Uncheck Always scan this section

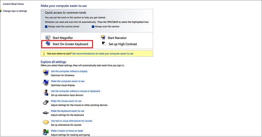[x=93, y=27]
